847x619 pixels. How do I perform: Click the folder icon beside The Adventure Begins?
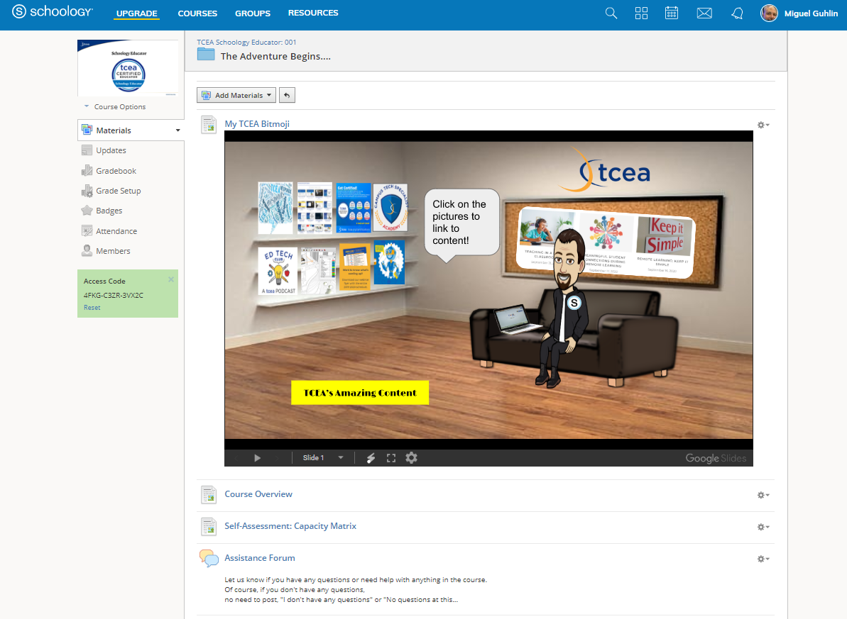206,54
